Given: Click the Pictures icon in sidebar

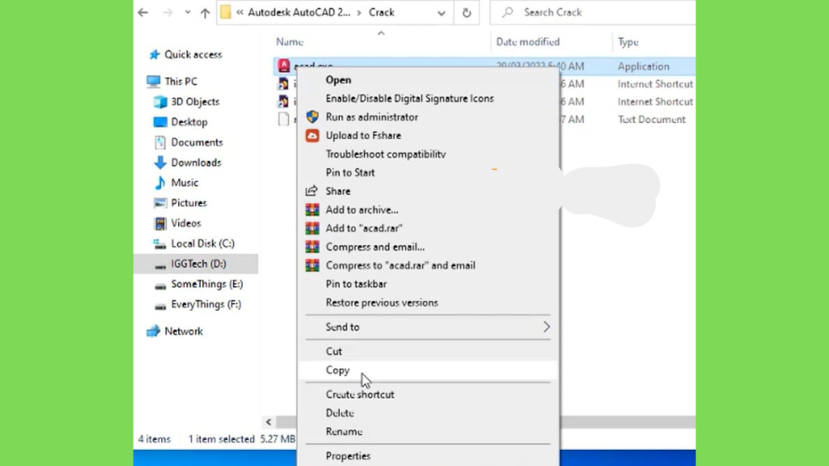Looking at the screenshot, I should (x=160, y=203).
